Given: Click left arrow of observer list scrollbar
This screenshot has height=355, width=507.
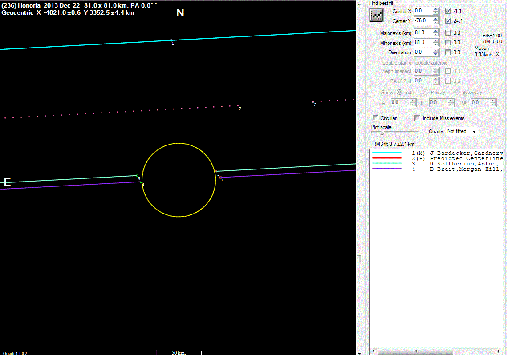Looking at the screenshot, I should [x=373, y=351].
